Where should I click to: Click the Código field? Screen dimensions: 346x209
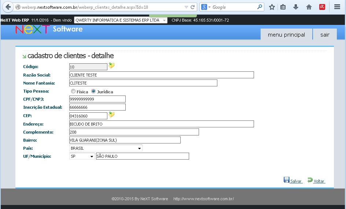tap(88, 67)
